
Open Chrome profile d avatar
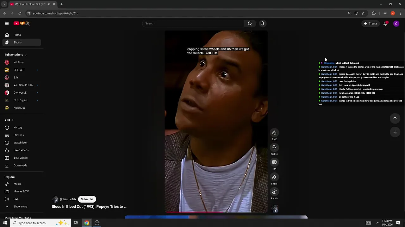393,13
